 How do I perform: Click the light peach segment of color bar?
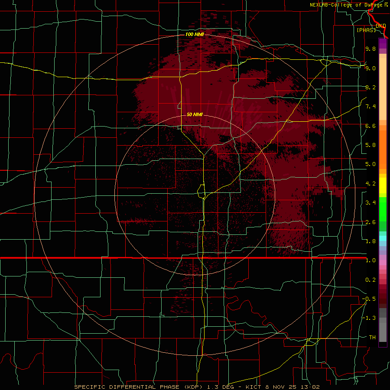pos(383,89)
